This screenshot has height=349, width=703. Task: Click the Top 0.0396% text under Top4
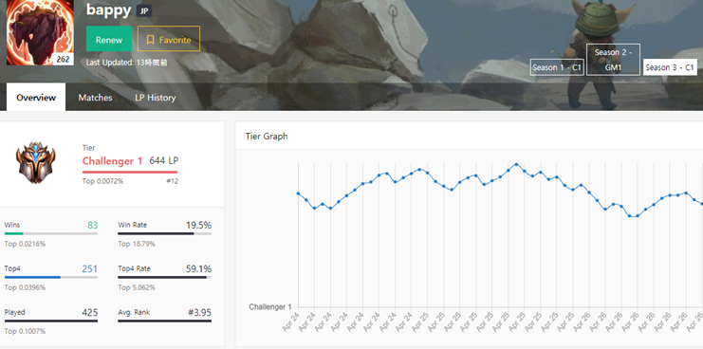25,287
